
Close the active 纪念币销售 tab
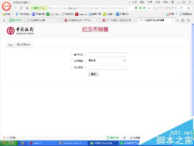(x=172, y=20)
